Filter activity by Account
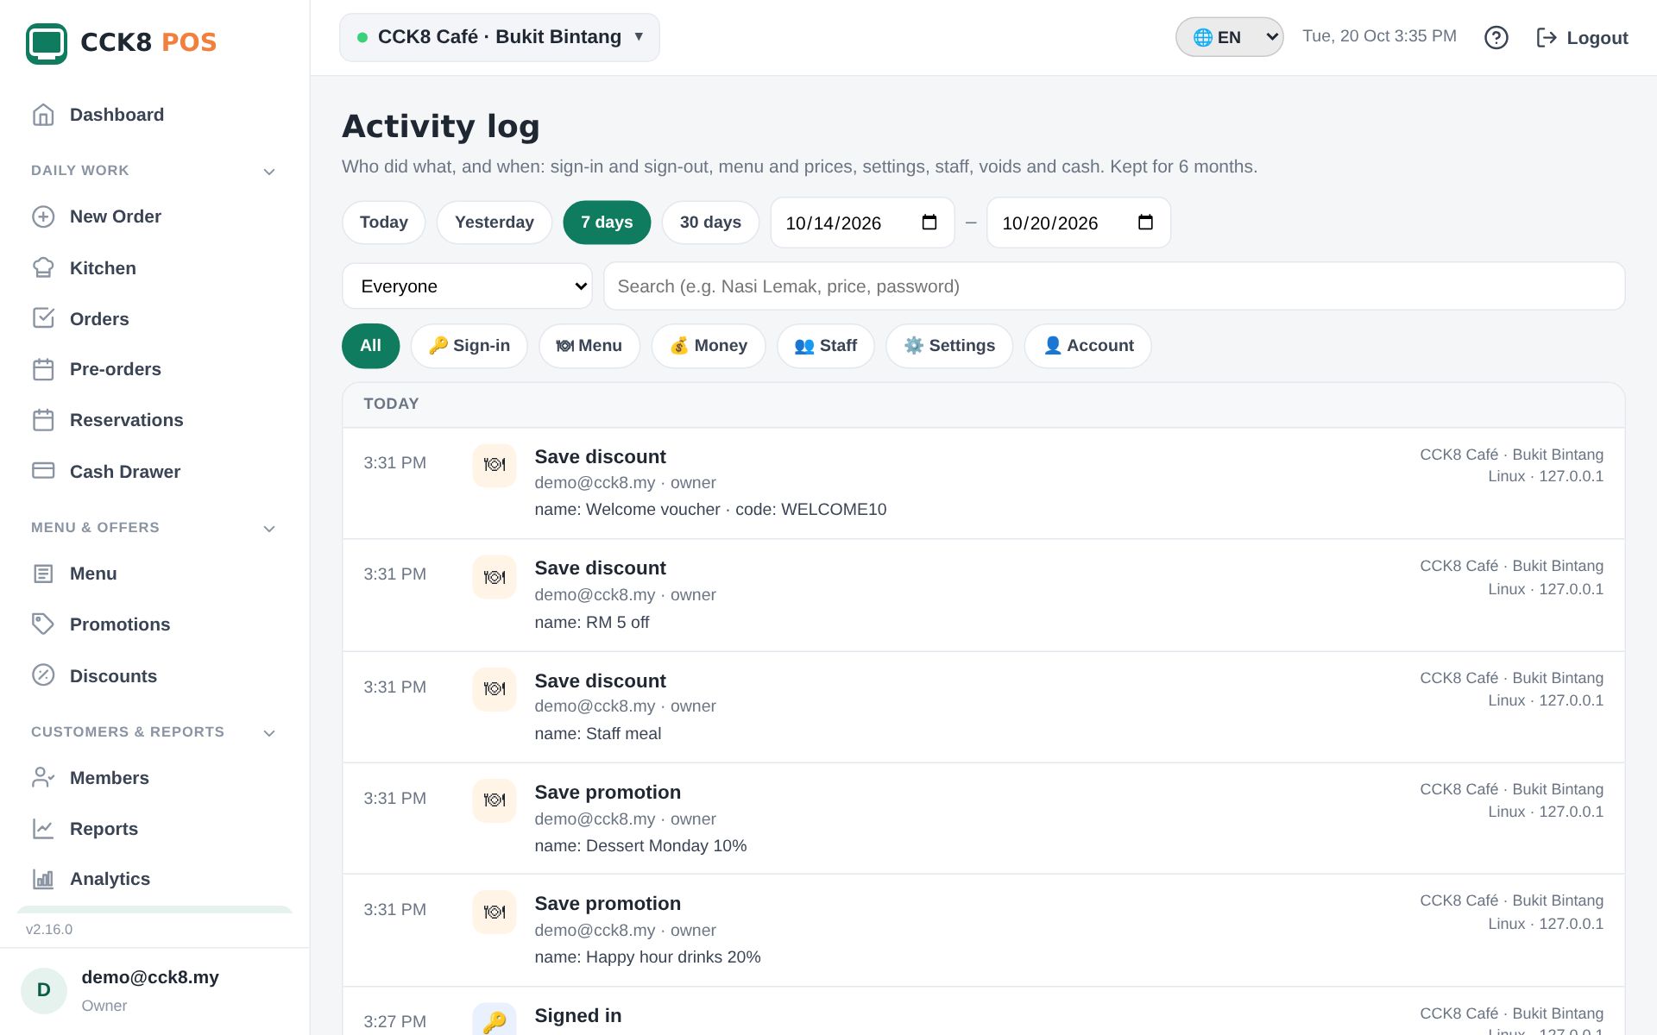Image resolution: width=1657 pixels, height=1035 pixels. coord(1088,346)
